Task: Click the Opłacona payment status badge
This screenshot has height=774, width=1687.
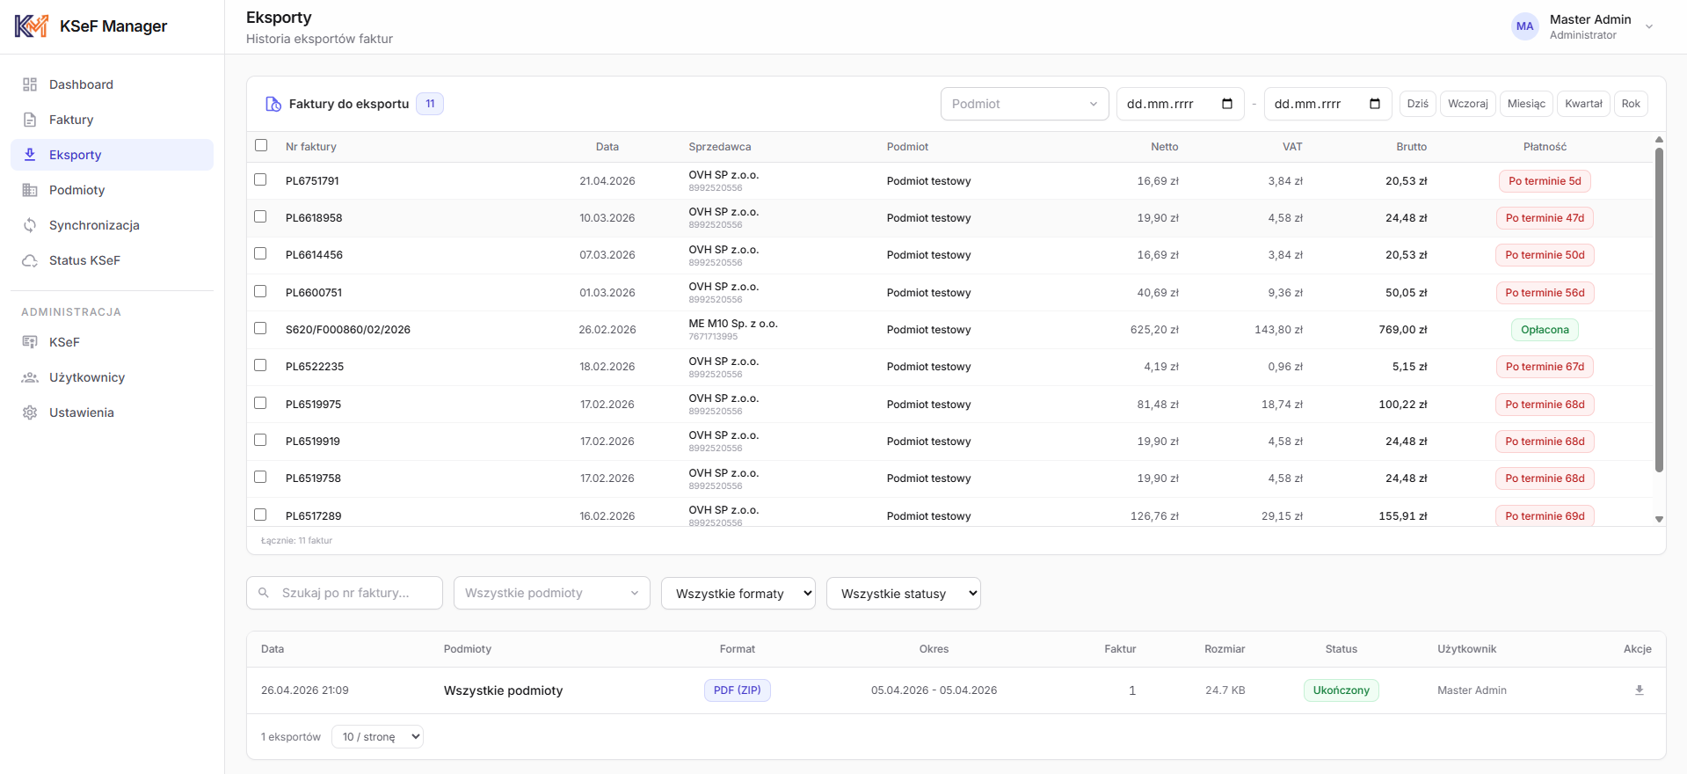Action: point(1545,330)
